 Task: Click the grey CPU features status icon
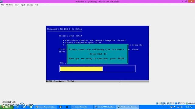point(182,103)
